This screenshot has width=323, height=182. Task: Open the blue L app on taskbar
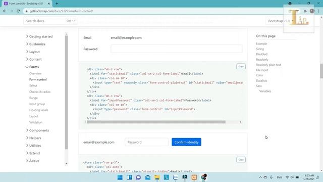point(166,177)
